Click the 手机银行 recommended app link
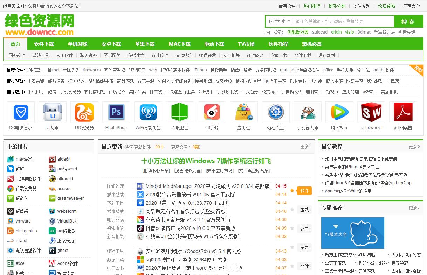 (36, 92)
